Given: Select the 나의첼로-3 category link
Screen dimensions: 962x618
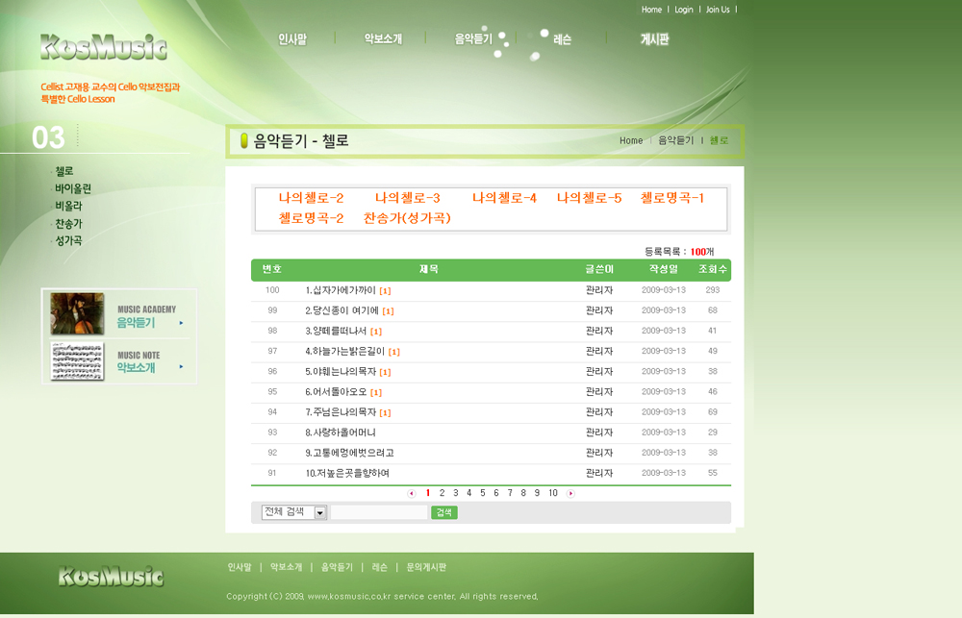Looking at the screenshot, I should (x=407, y=198).
